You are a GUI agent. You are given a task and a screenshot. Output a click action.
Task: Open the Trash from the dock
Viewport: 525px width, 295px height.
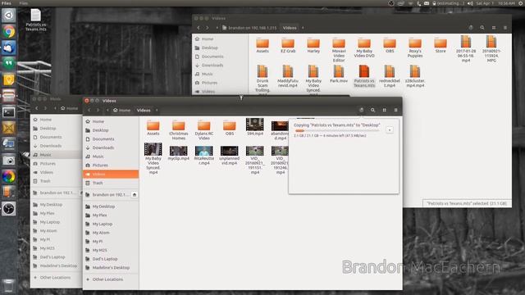[x=9, y=285]
